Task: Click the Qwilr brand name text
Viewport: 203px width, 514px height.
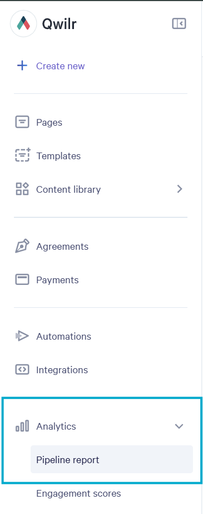Action: (59, 23)
